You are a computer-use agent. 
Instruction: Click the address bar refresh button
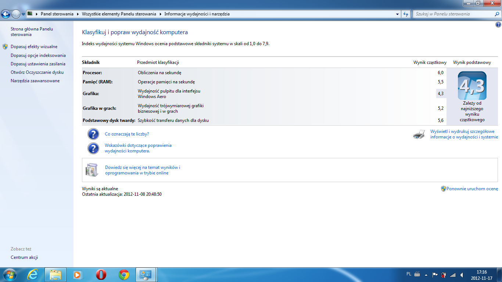click(406, 14)
